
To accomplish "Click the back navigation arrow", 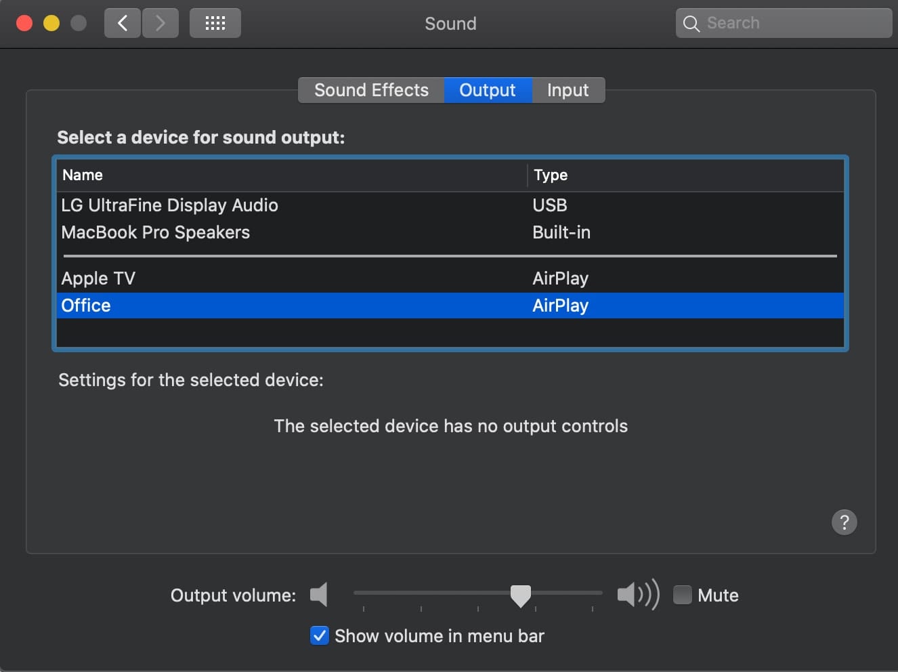I will pyautogui.click(x=123, y=23).
